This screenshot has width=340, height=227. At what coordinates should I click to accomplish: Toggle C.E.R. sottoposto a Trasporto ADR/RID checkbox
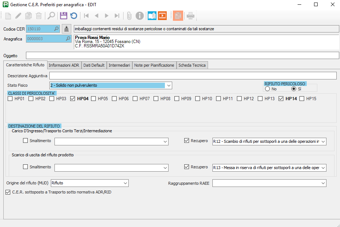(x=8, y=192)
